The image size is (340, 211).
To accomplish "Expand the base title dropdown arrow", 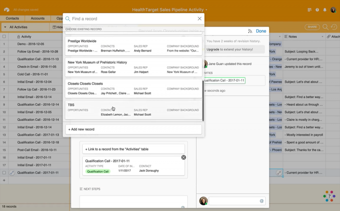I will pyautogui.click(x=206, y=10).
